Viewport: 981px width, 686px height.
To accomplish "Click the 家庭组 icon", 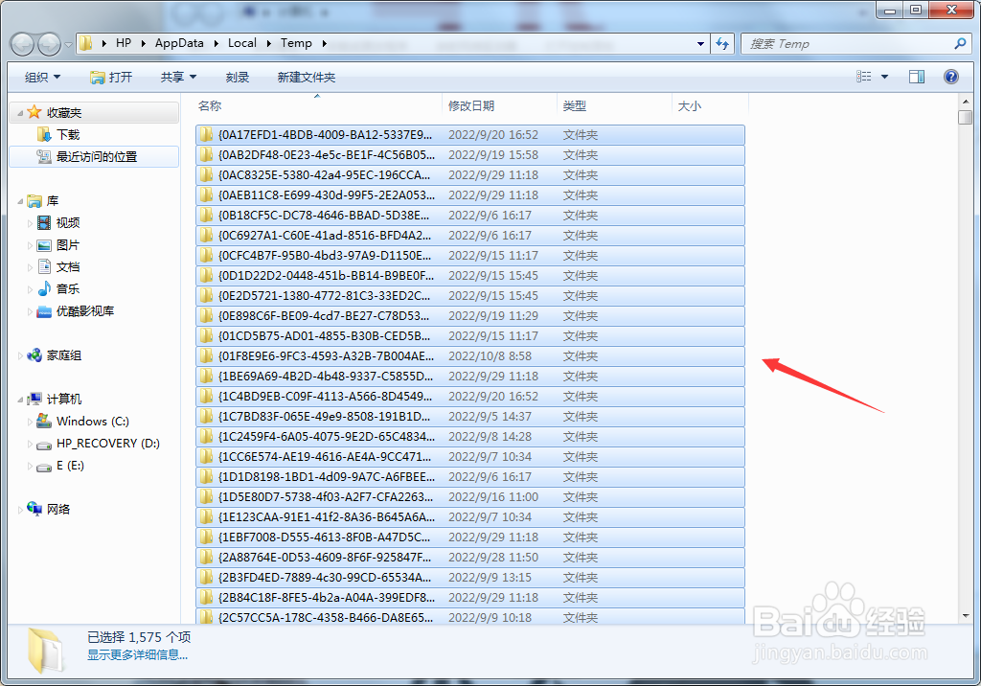I will (x=34, y=355).
